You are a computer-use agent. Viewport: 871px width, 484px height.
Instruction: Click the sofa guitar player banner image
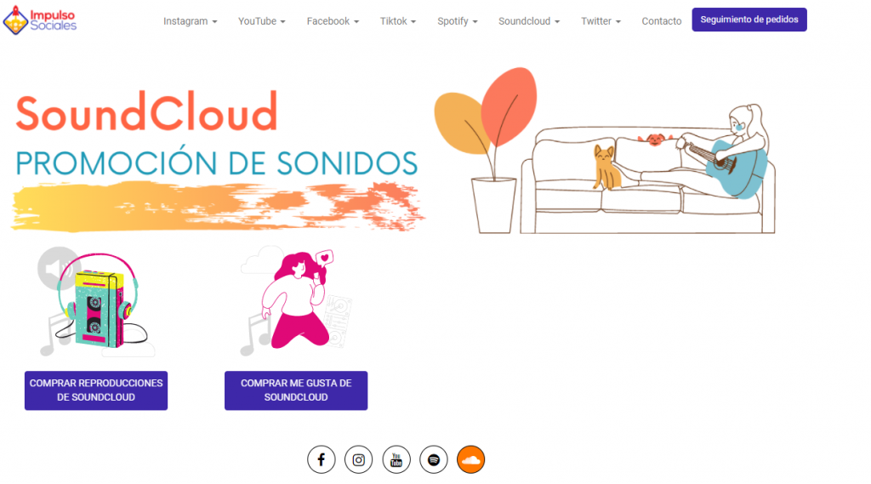pyautogui.click(x=605, y=151)
